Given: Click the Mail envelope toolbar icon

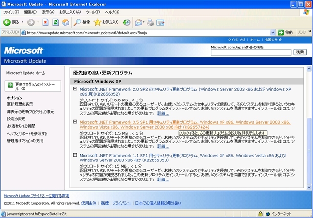Looking at the screenshot, I should click(139, 22).
